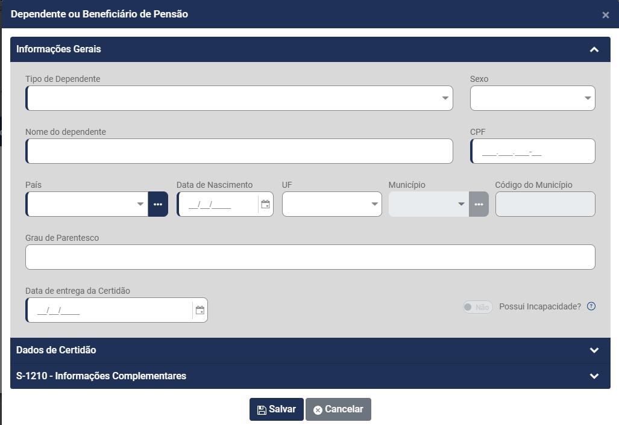
Task: Click the Grau de Parentesco field
Action: [310, 257]
